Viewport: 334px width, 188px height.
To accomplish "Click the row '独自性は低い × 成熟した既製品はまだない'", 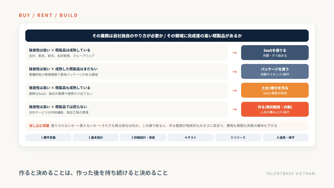I will (x=127, y=72).
